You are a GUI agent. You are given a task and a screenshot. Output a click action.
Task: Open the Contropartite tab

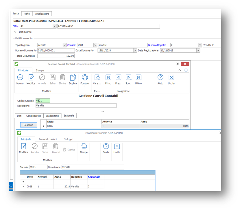(x=34, y=116)
